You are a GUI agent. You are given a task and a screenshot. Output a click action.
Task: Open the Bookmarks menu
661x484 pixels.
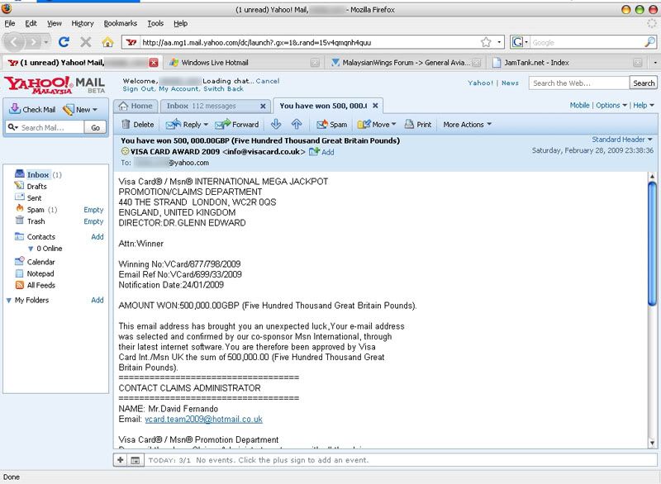(121, 24)
